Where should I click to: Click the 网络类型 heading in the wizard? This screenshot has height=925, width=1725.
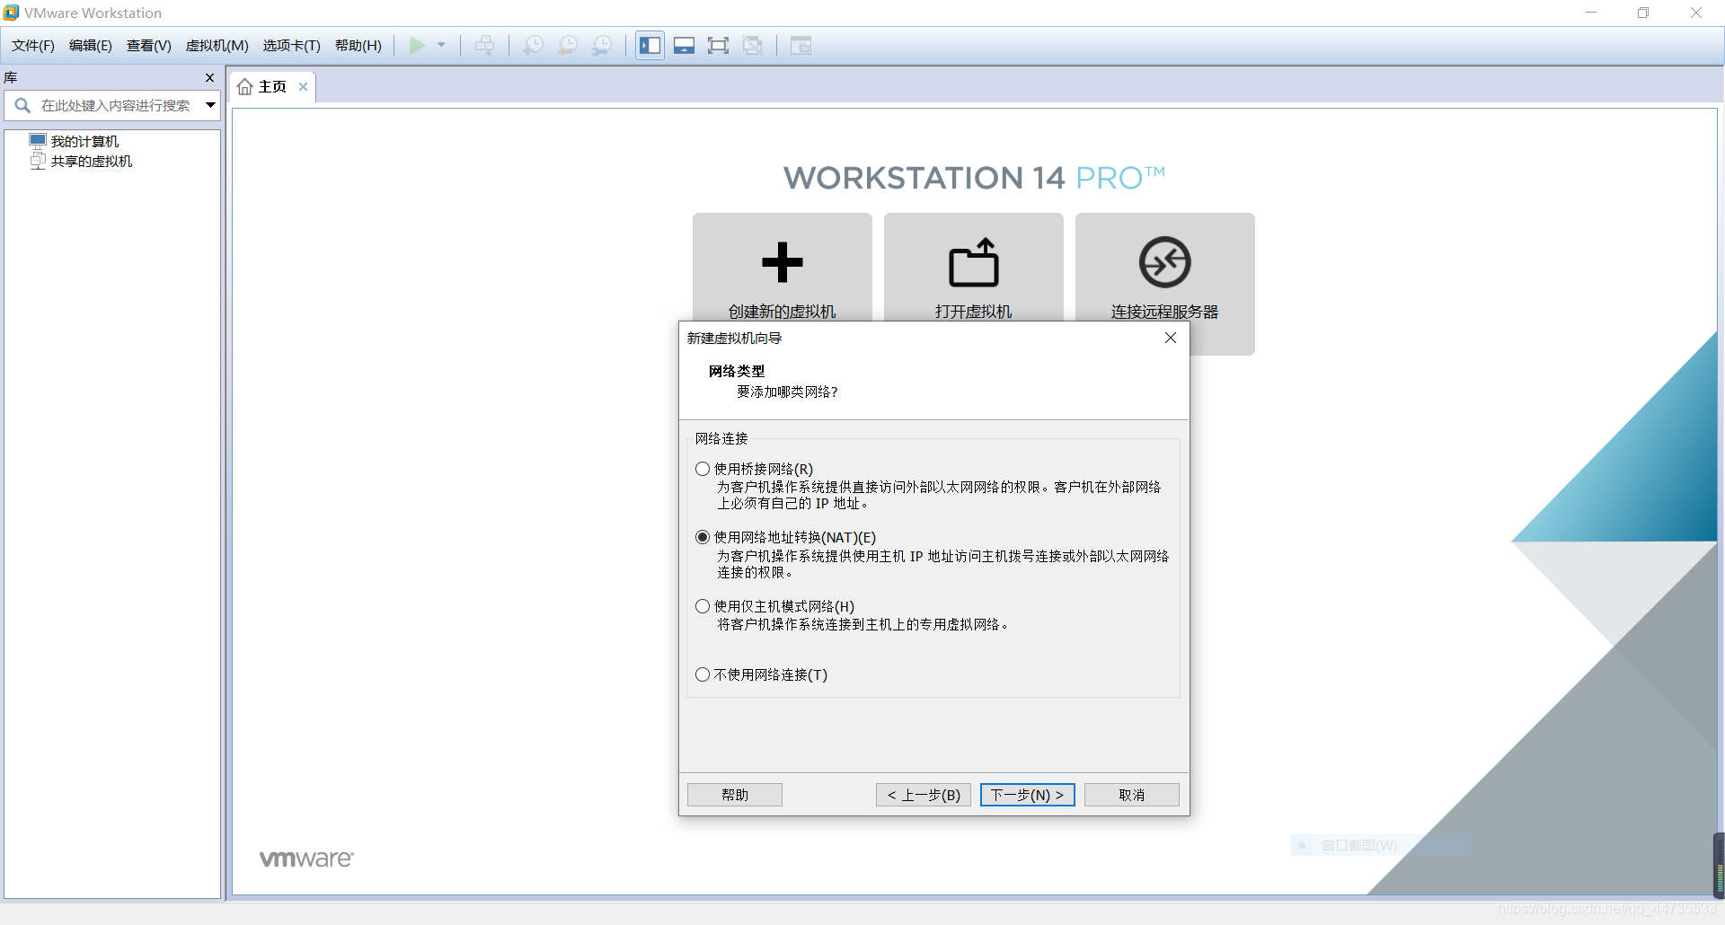pyautogui.click(x=737, y=371)
